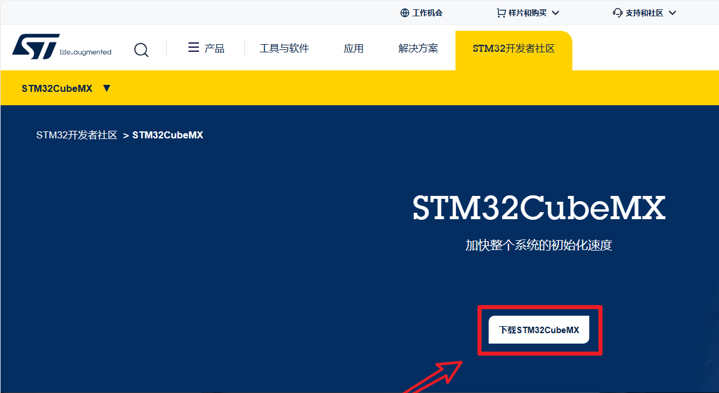Expand the STM32CubeMX submenu triangle
719x393 pixels.
(106, 88)
